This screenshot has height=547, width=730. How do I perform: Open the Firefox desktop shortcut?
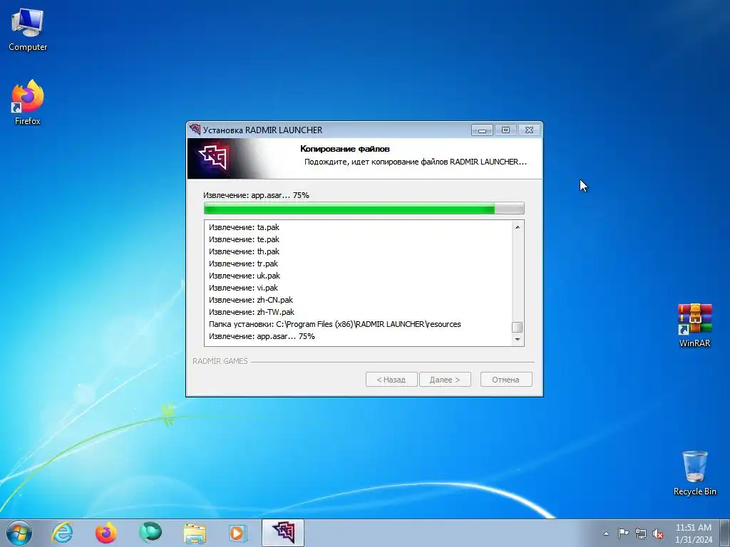(x=28, y=103)
